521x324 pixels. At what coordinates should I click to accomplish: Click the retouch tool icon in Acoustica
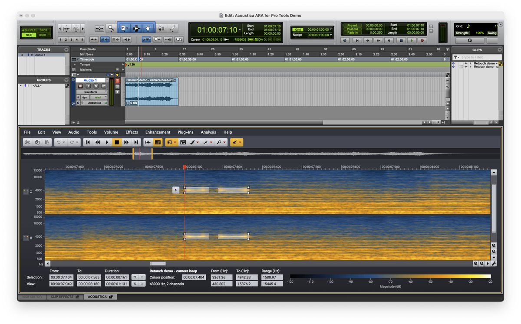point(235,142)
